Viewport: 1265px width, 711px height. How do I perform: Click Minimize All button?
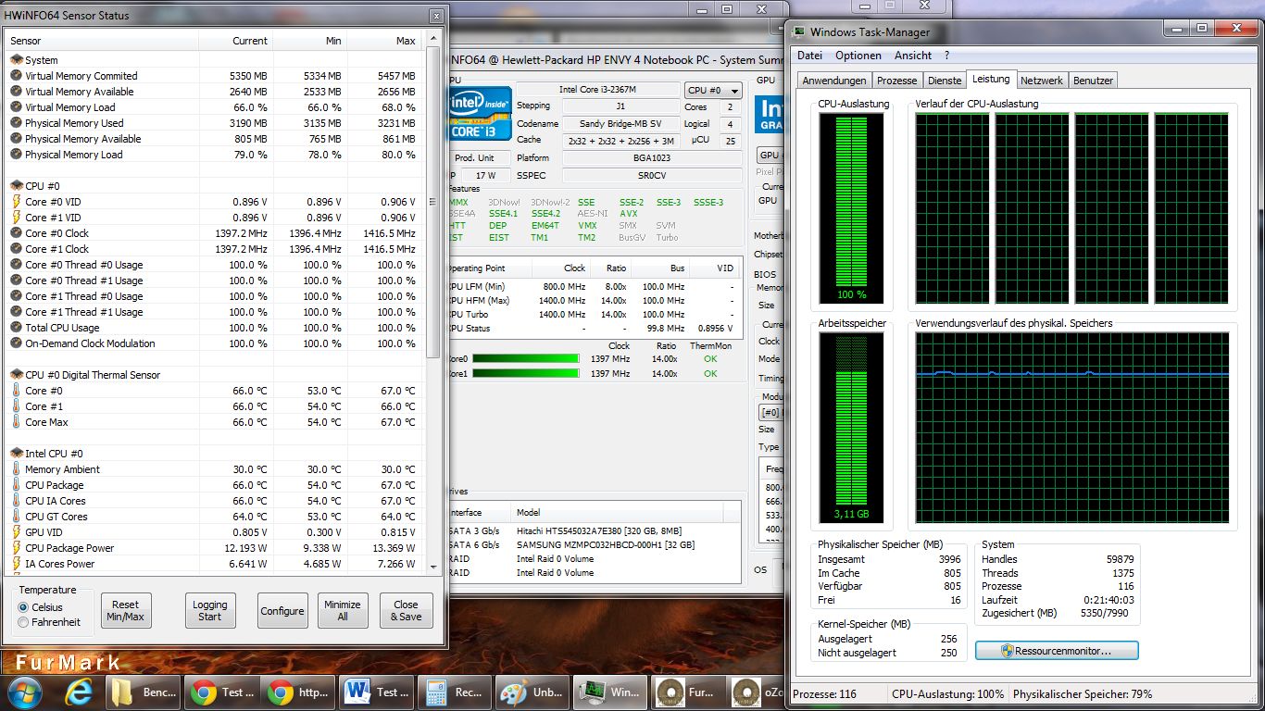[x=343, y=611]
